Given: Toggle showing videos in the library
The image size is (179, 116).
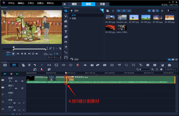Looking at the screenshot, I should pyautogui.click(x=119, y=11).
